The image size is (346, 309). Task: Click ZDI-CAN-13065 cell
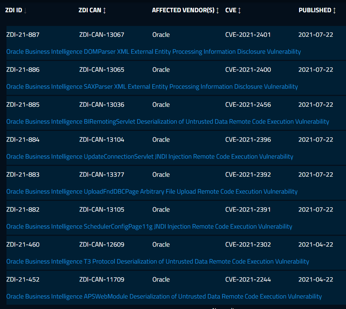point(102,70)
